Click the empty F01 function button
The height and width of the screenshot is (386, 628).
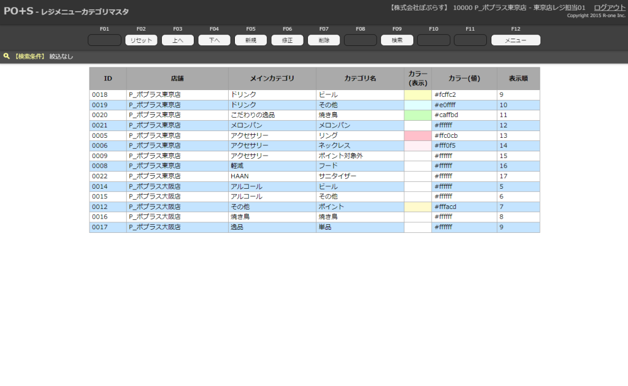[x=104, y=40]
